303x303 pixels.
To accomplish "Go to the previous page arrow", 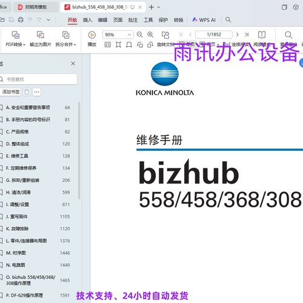I will (190, 35).
